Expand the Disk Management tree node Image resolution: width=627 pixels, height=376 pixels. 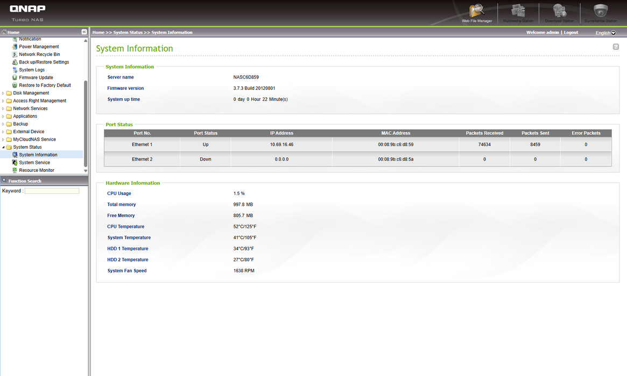click(x=3, y=93)
